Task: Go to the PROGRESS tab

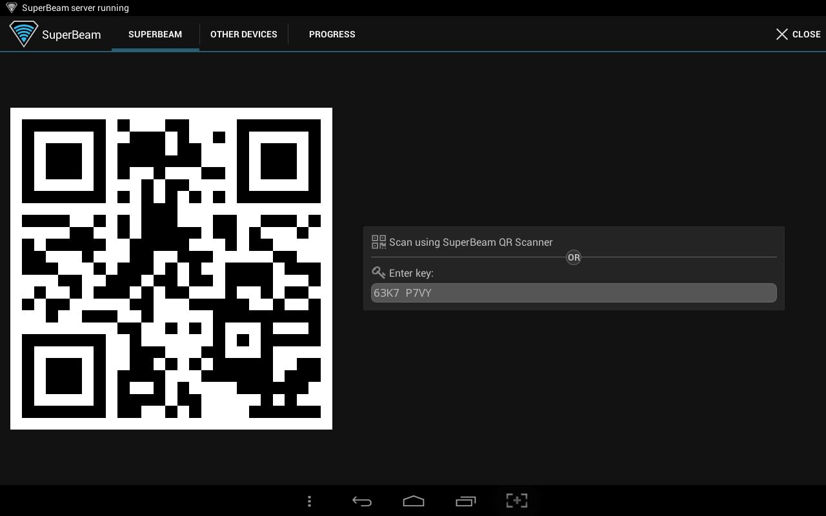Action: click(332, 34)
